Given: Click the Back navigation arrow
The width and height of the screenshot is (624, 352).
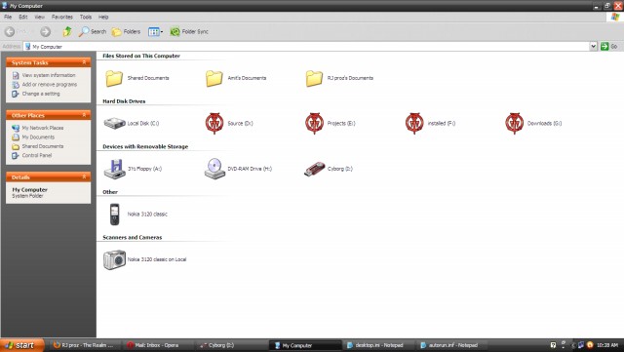Looking at the screenshot, I should 10,31.
